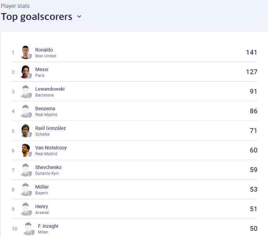Click Ronaldo's goal total of 141
This screenshot has height=237, width=268.
251,52
